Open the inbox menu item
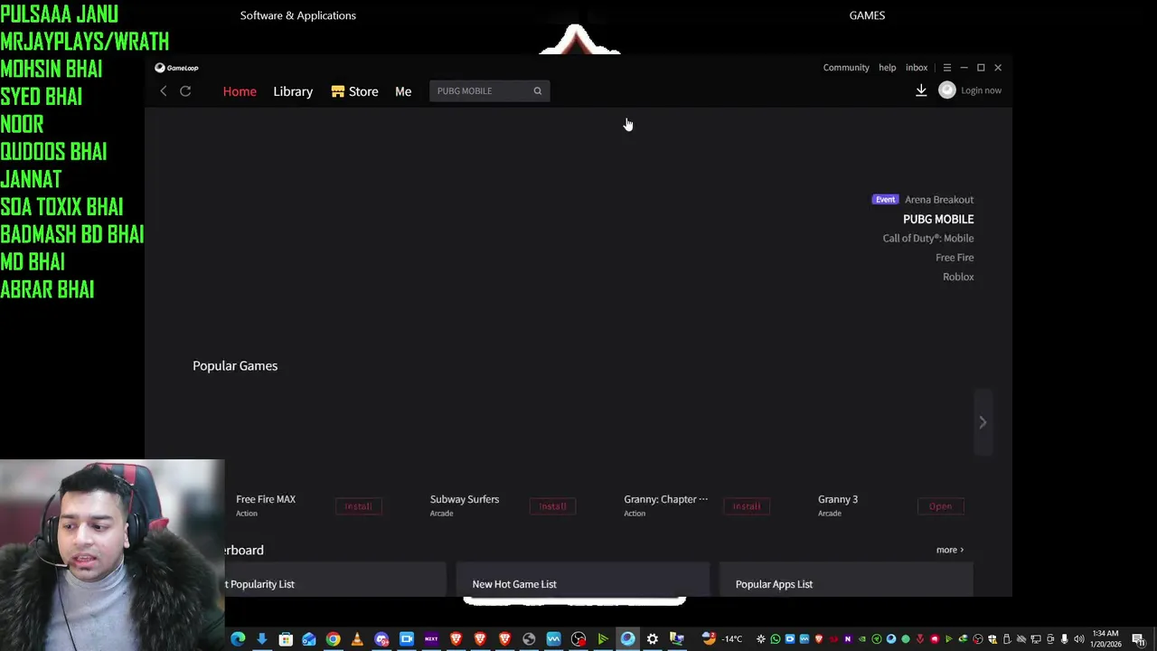Image resolution: width=1157 pixels, height=651 pixels. 917,68
